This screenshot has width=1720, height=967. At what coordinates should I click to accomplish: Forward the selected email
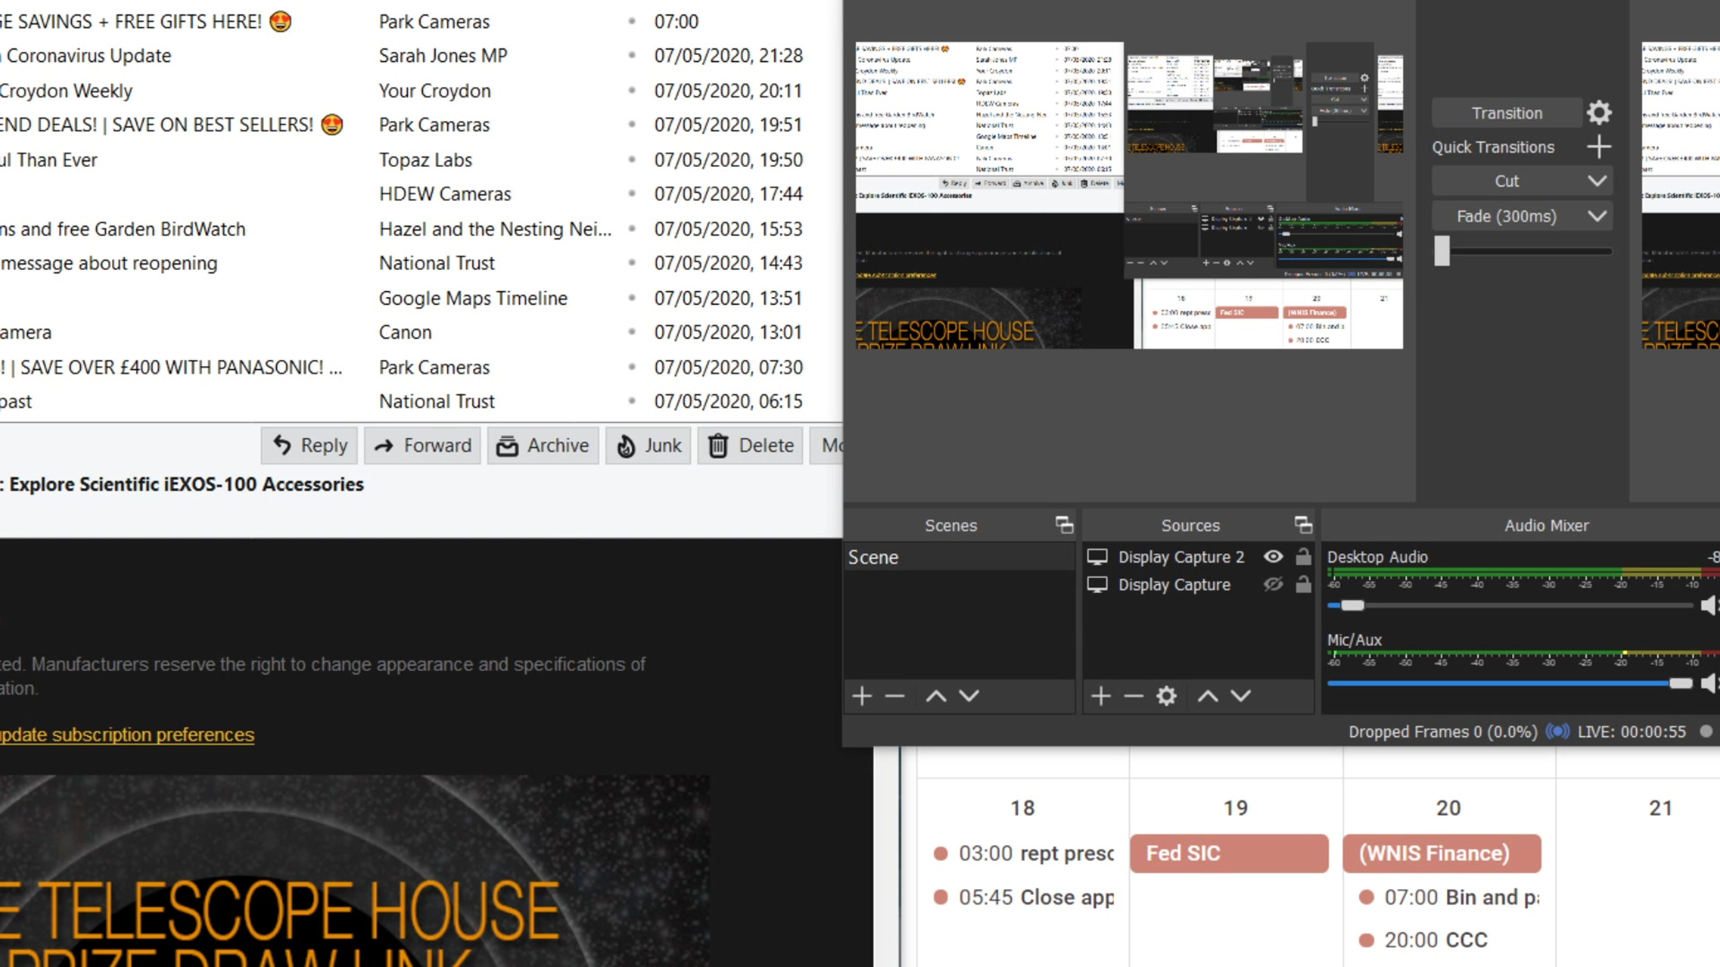[x=423, y=445]
